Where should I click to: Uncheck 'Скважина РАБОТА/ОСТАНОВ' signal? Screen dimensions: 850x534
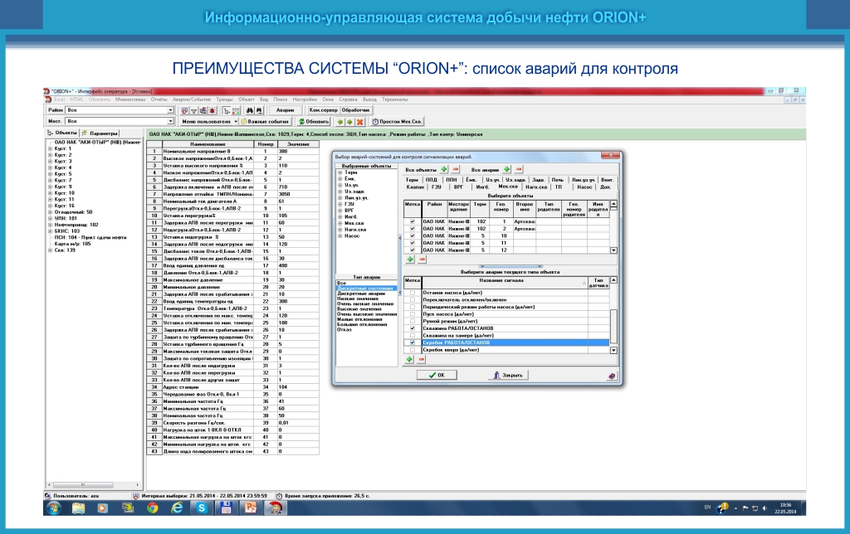pyautogui.click(x=413, y=328)
